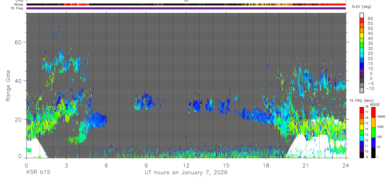Click the KSR b15 radar beam label
The height and width of the screenshot is (179, 389).
click(x=38, y=172)
